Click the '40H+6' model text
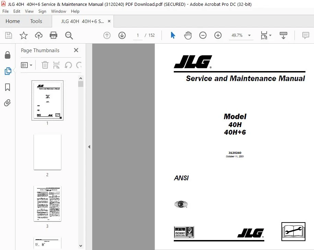The image size is (314, 250). click(235, 132)
